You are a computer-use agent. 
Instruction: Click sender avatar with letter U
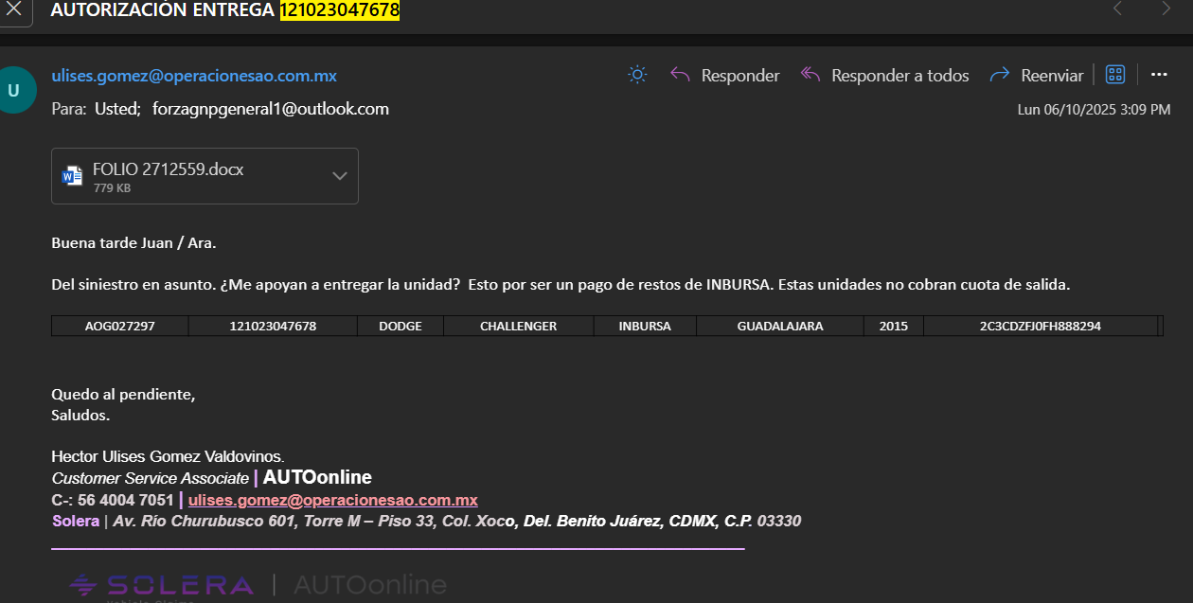(x=13, y=90)
